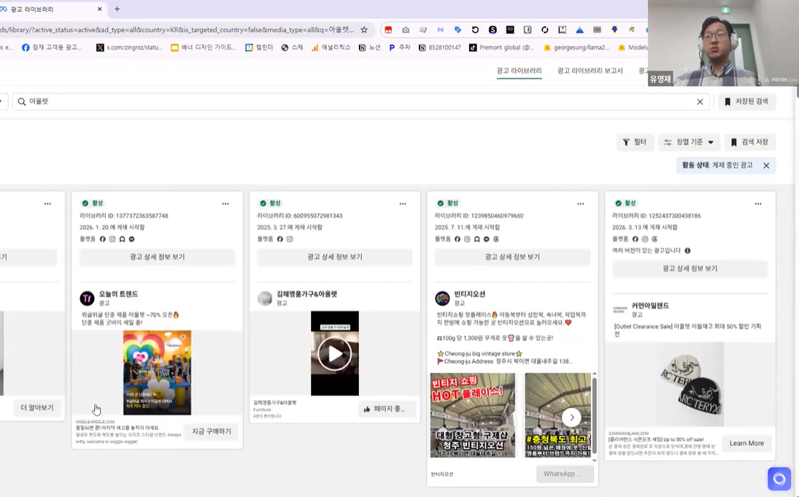Open the 필터 filter button
This screenshot has height=497, width=799.
[635, 142]
